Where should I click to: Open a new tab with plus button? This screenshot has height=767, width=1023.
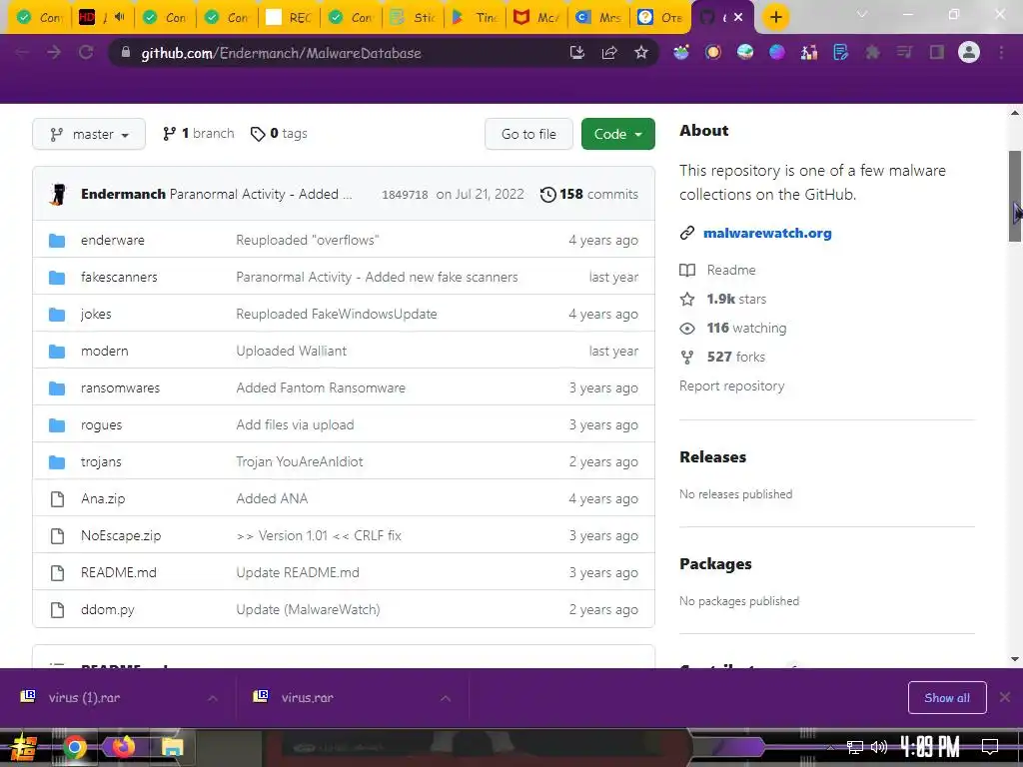coord(775,17)
